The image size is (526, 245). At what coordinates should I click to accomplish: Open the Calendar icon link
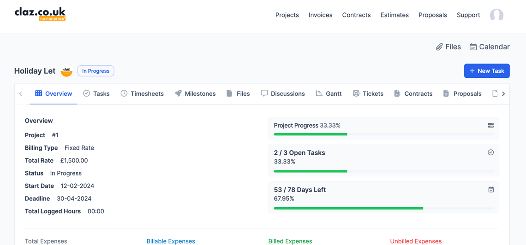(473, 47)
